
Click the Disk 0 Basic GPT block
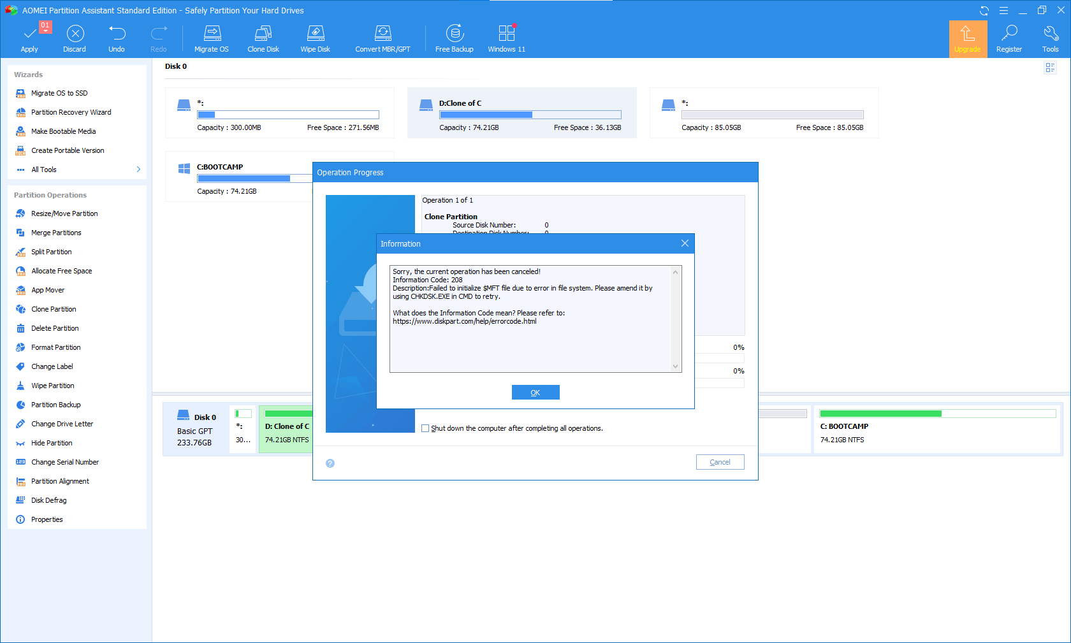click(196, 430)
